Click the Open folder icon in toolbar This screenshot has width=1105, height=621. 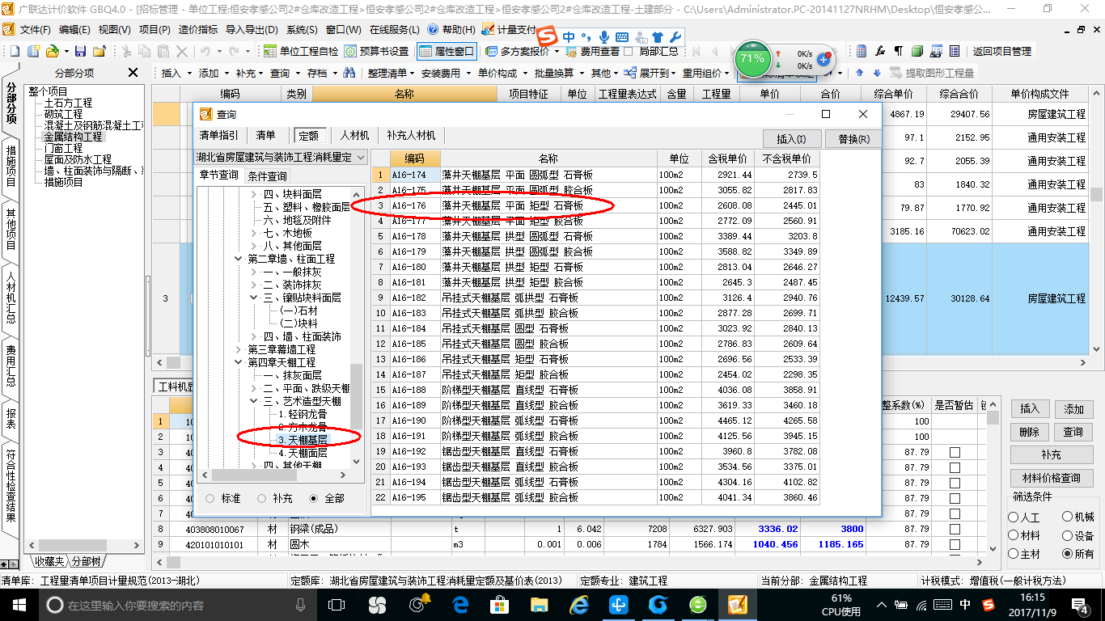(x=53, y=51)
